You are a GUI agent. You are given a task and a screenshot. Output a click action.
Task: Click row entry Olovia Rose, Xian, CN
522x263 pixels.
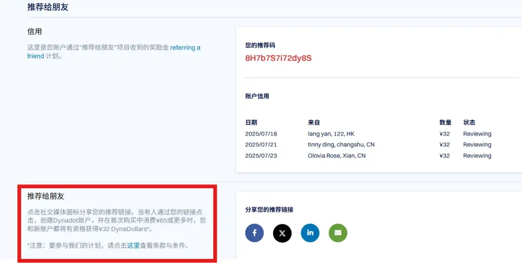[x=336, y=155]
